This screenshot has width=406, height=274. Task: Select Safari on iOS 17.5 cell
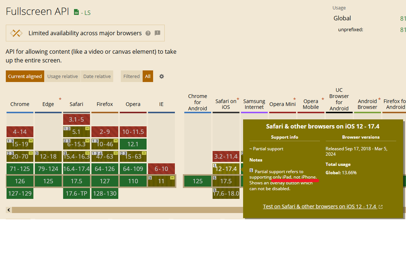tap(226, 181)
